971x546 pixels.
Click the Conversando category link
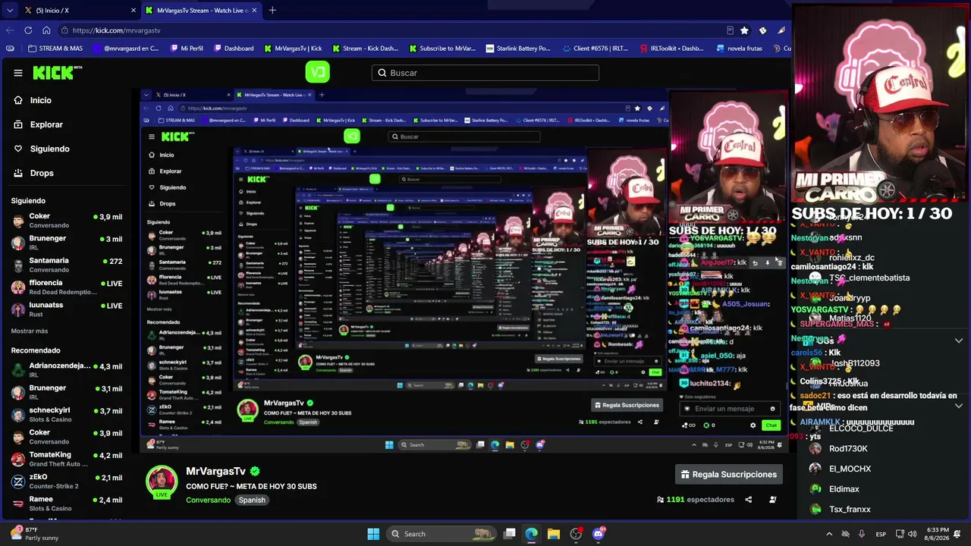click(208, 500)
